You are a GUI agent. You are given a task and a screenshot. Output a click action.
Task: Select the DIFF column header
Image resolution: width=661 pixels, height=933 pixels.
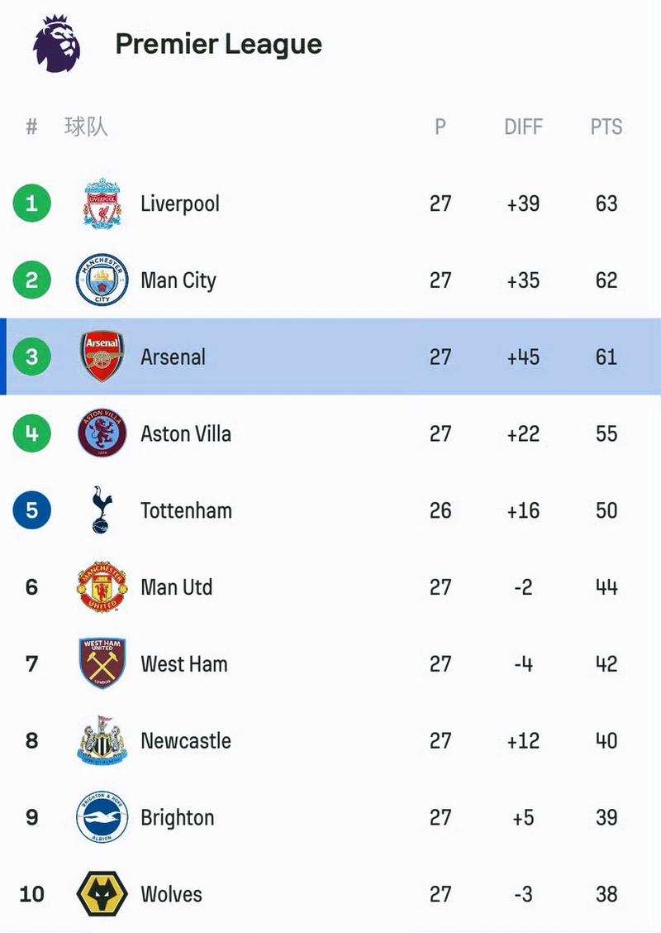point(523,127)
